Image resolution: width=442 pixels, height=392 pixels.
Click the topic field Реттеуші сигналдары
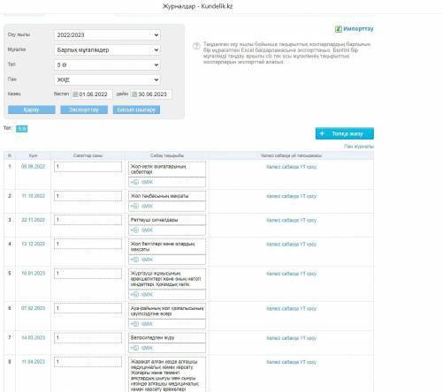(167, 220)
